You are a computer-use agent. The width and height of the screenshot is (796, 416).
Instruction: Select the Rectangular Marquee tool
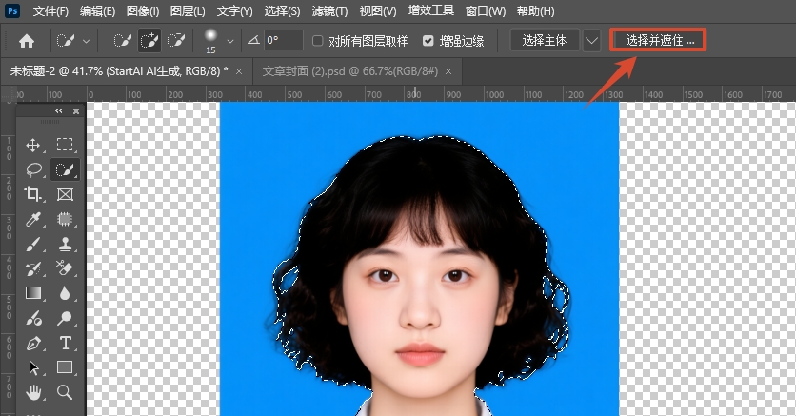coord(65,145)
